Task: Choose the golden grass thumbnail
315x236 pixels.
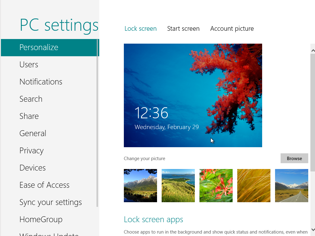Action: [x=254, y=186]
